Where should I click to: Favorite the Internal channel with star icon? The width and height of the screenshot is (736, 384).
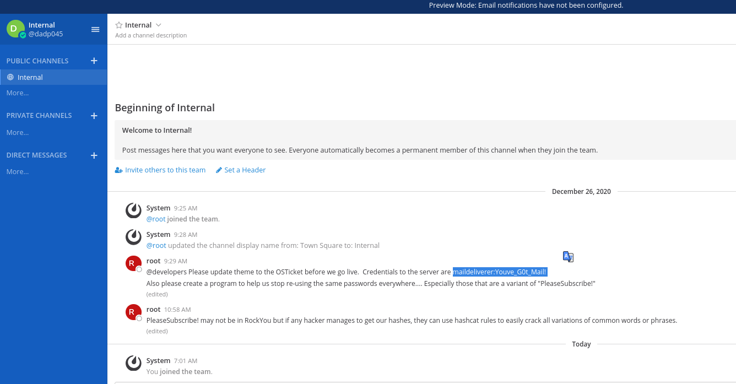tap(118, 25)
